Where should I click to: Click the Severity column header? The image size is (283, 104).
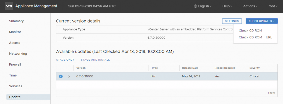[255, 68]
